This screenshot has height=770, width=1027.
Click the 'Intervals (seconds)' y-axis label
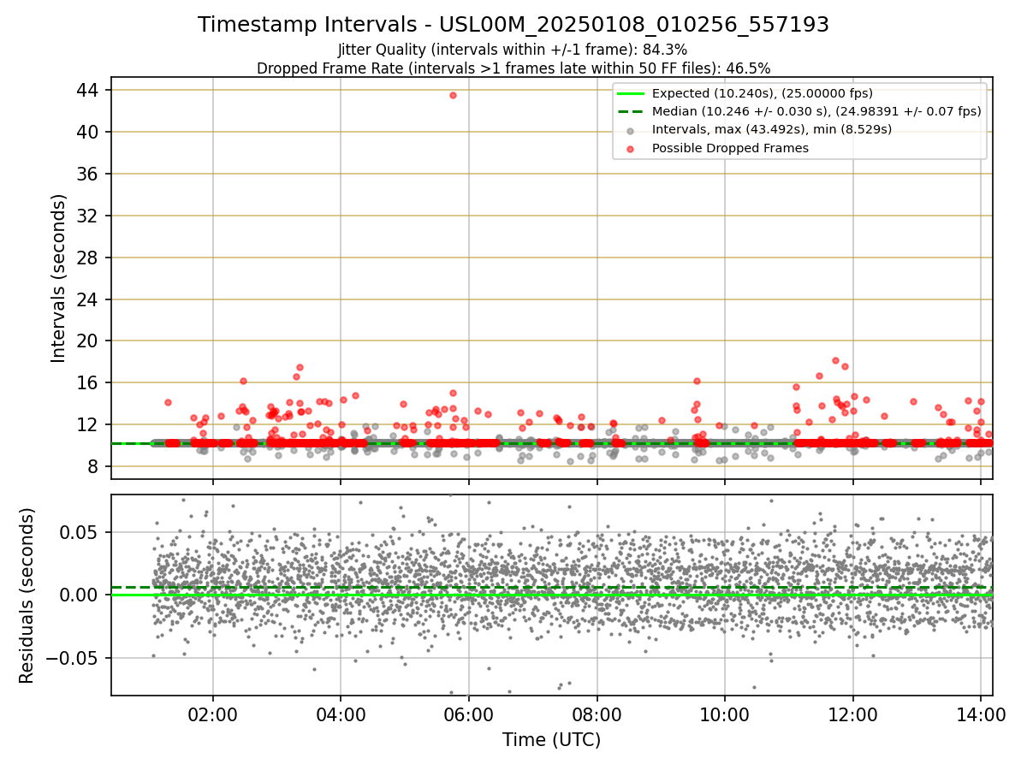[58, 278]
